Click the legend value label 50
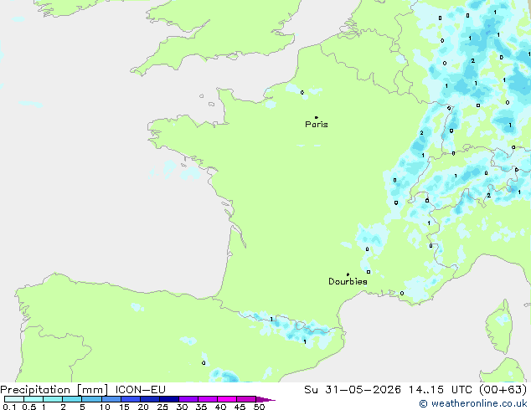 259,407
